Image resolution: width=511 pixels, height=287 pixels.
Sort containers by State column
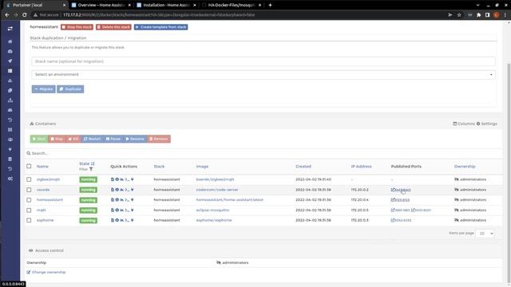click(87, 163)
